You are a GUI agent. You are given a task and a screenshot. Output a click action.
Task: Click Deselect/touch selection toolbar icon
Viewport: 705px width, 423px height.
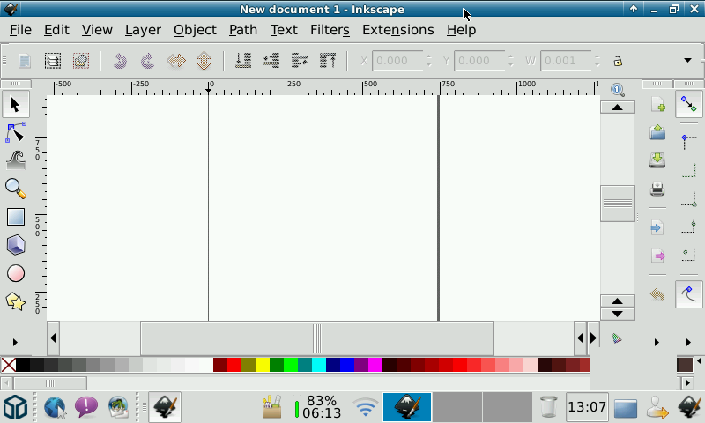(81, 61)
